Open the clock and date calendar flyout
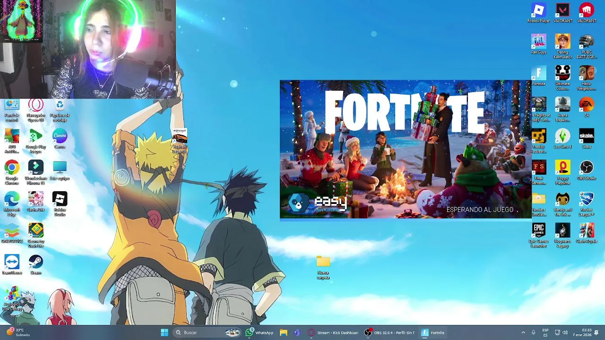This screenshot has height=340, width=605. 581,332
